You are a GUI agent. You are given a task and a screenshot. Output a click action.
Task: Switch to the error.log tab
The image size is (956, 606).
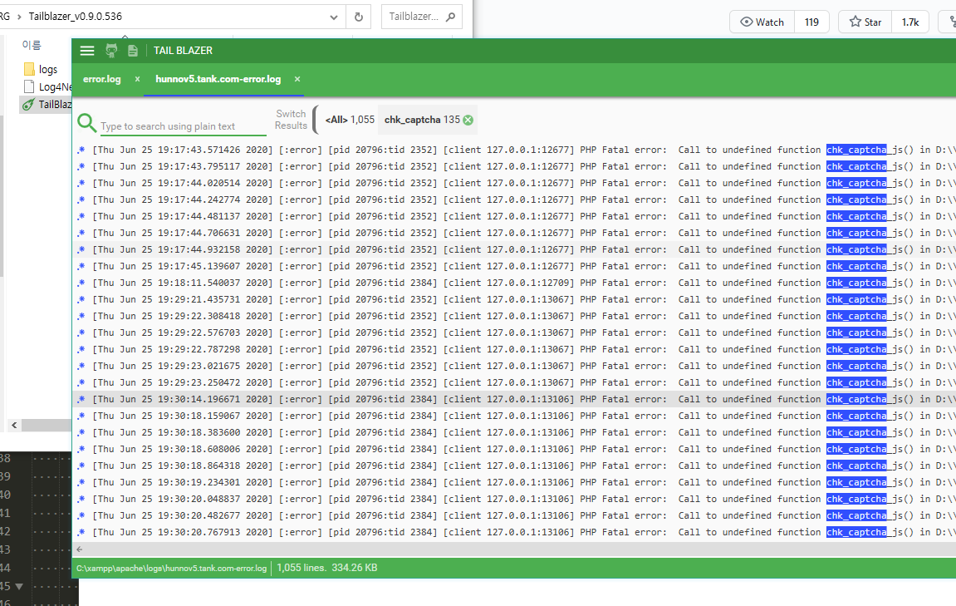(102, 79)
